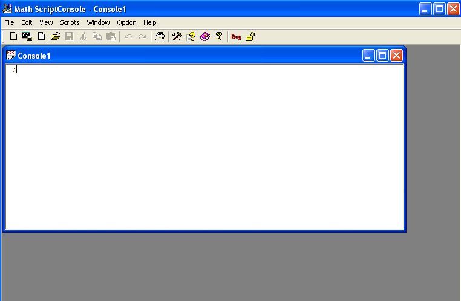Click the yellow padlock unlock icon
The width and height of the screenshot is (461, 301).
pyautogui.click(x=250, y=37)
